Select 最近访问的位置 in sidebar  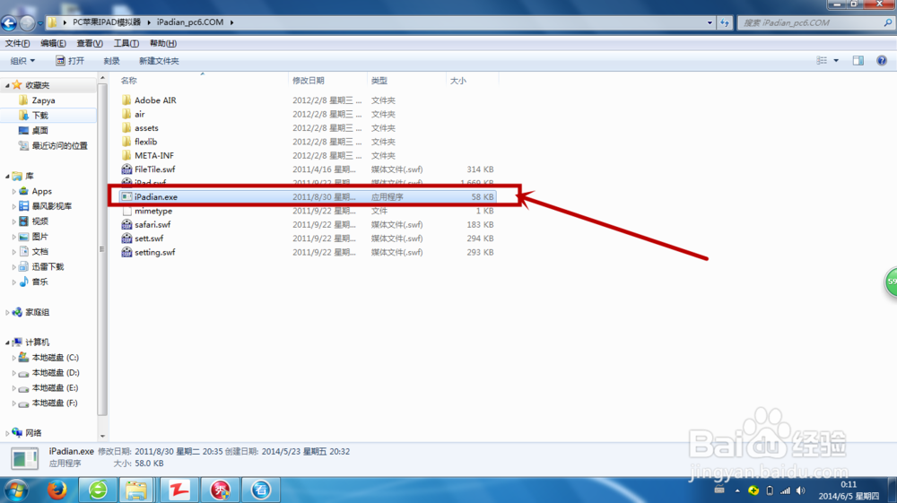(59, 146)
